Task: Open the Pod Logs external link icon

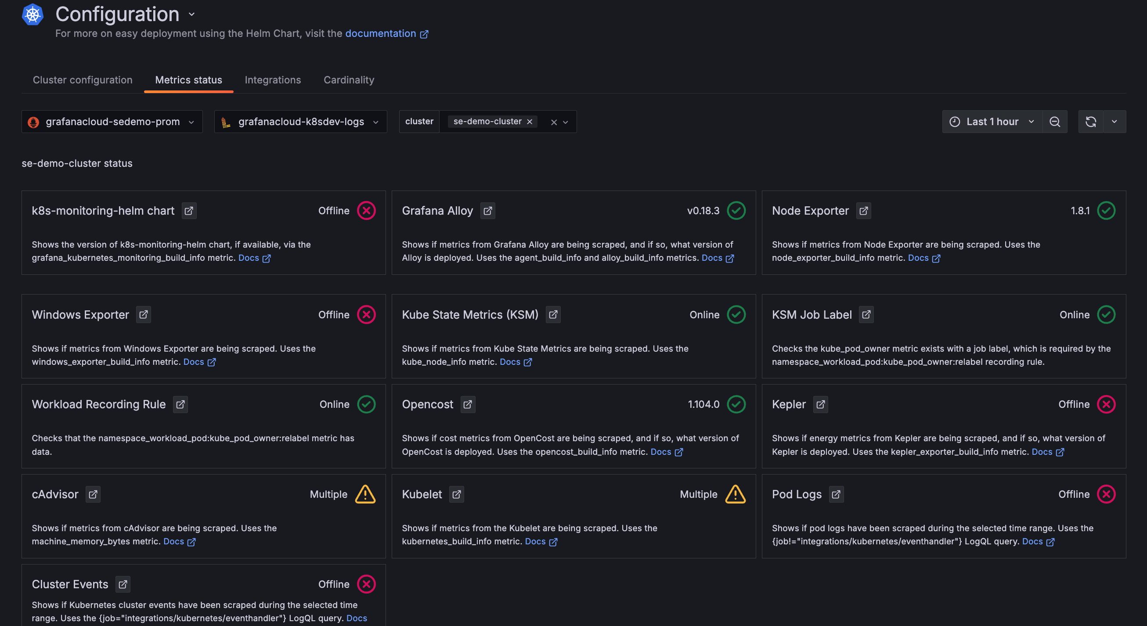Action: pos(836,494)
